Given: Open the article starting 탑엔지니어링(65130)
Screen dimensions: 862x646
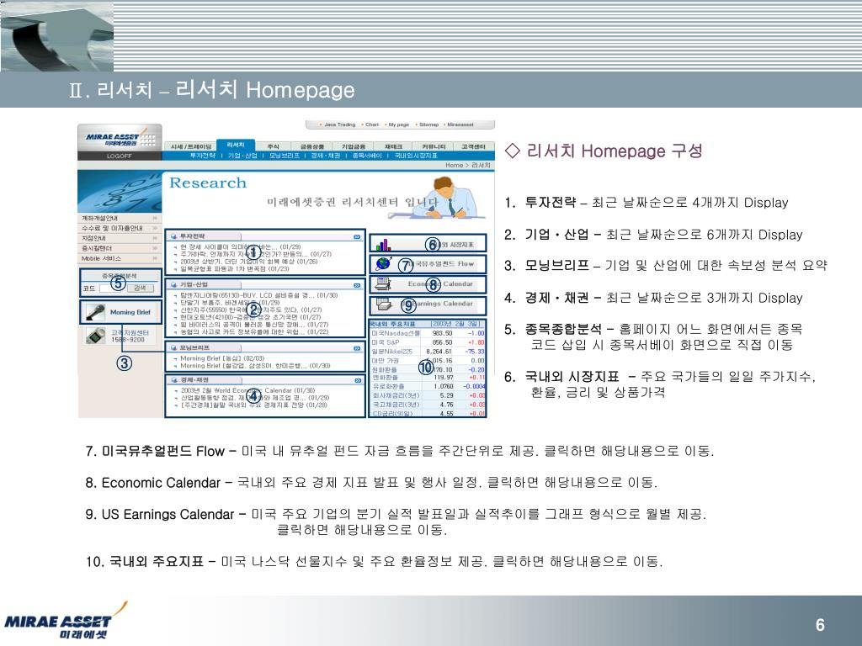Looking at the screenshot, I should 259,295.
